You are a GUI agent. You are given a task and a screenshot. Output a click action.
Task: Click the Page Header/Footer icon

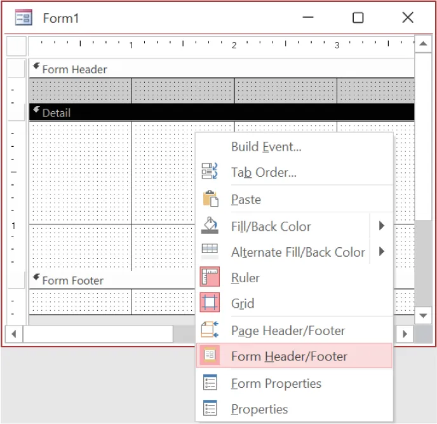pyautogui.click(x=210, y=331)
